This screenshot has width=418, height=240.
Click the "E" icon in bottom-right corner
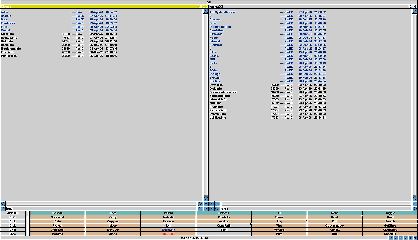point(396,238)
